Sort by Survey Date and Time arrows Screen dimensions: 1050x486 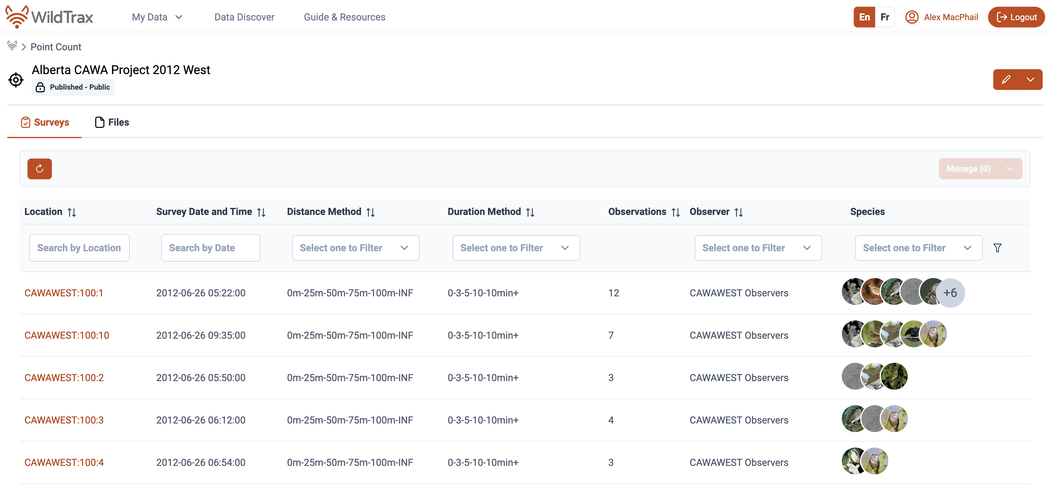point(262,212)
